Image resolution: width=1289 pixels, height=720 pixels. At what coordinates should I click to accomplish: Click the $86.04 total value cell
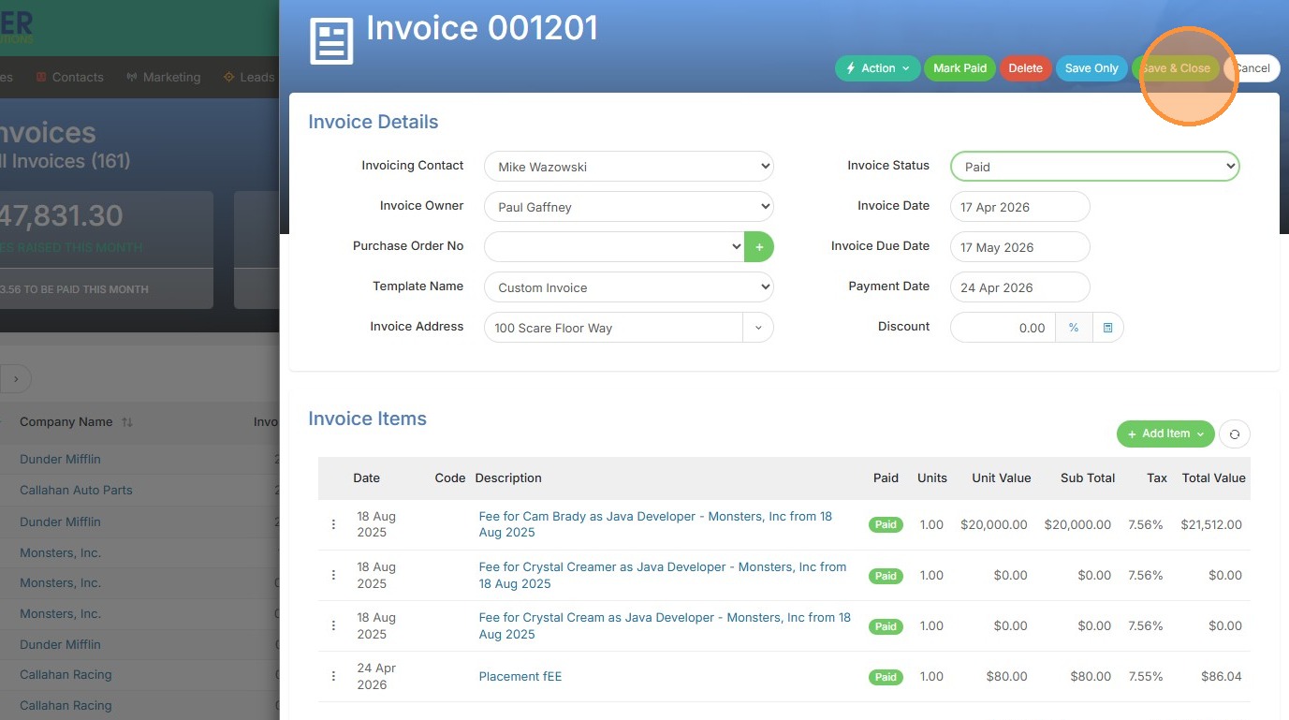(1222, 676)
